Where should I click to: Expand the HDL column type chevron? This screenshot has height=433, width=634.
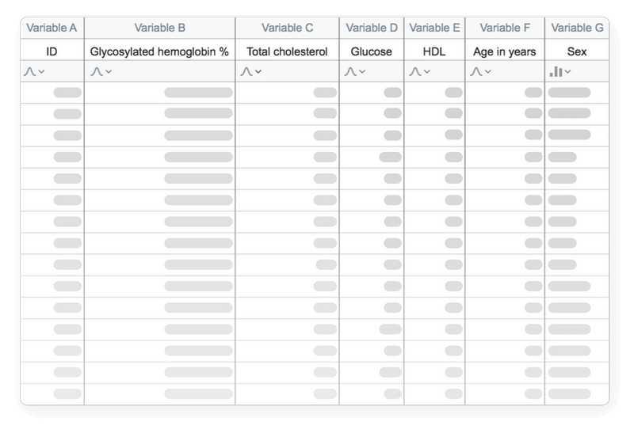[x=426, y=73]
